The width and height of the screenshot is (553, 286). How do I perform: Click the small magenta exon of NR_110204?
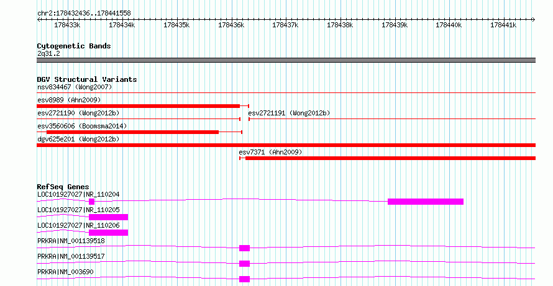(92, 202)
